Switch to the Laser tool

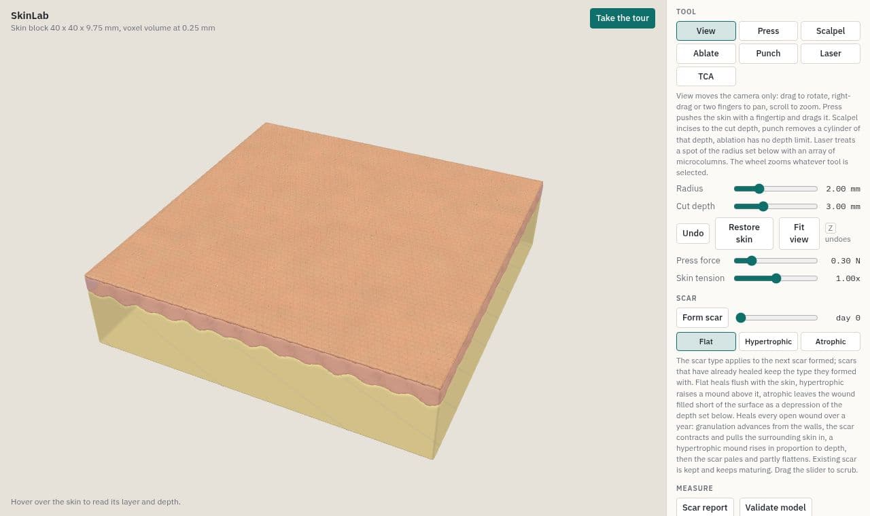(831, 53)
